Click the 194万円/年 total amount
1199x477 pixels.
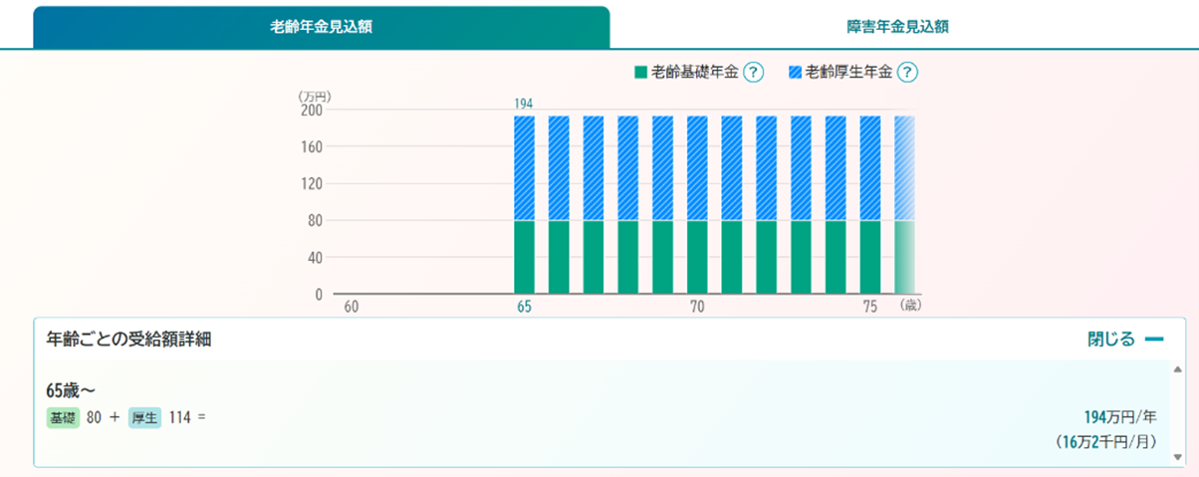[x=1121, y=417]
